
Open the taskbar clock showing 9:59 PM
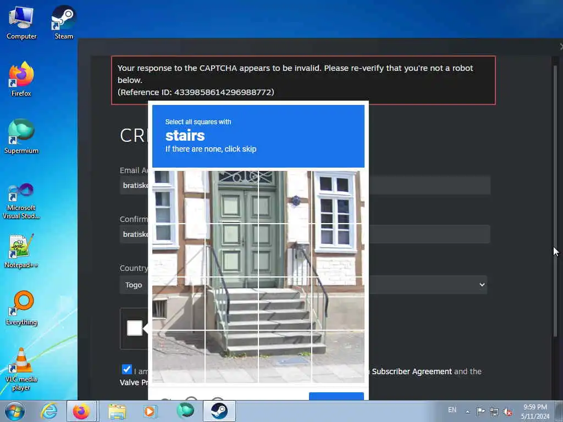(535, 412)
